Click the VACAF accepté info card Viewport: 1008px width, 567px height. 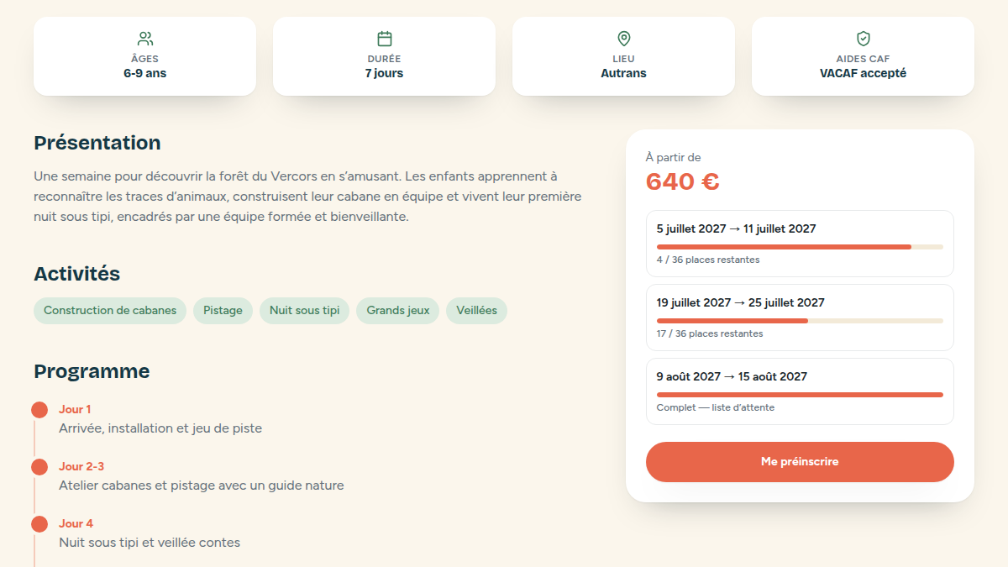(x=863, y=56)
